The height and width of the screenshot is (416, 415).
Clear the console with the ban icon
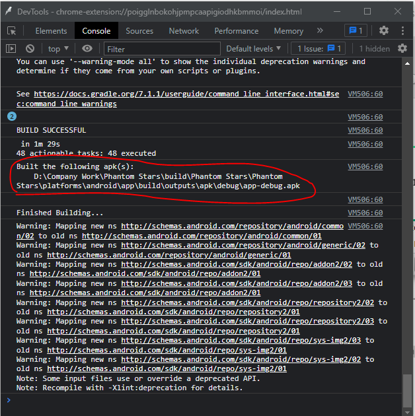30,49
